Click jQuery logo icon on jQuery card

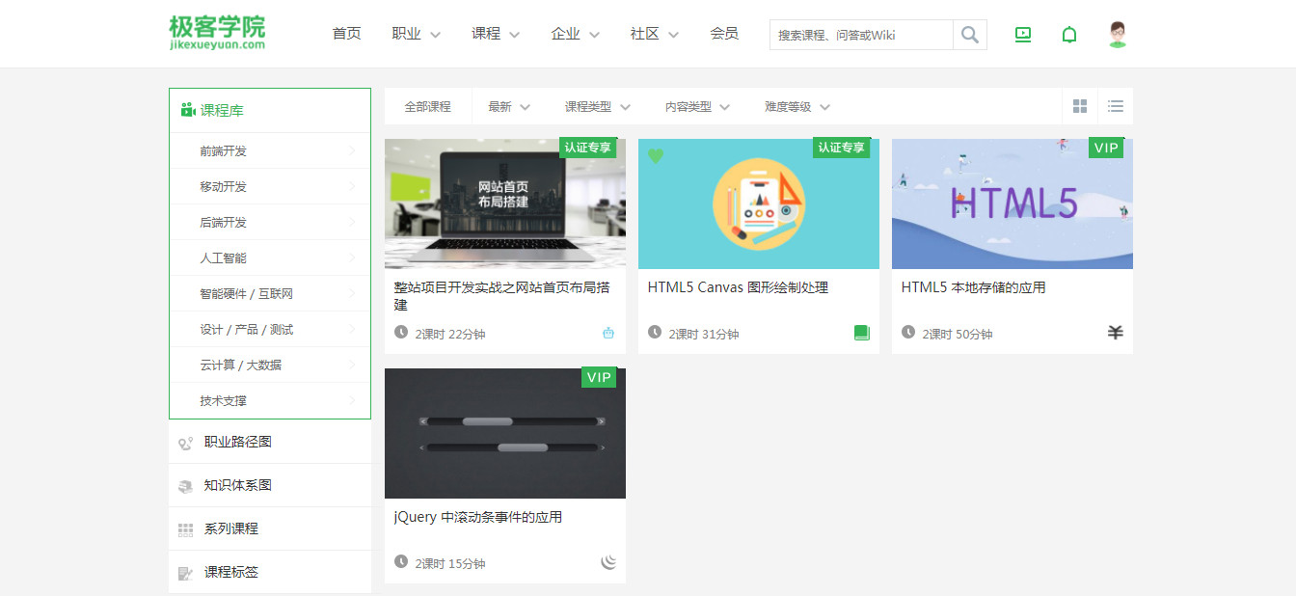608,562
